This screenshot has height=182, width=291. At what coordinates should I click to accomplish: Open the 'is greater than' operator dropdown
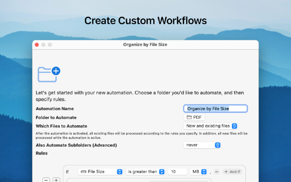click(x=145, y=172)
